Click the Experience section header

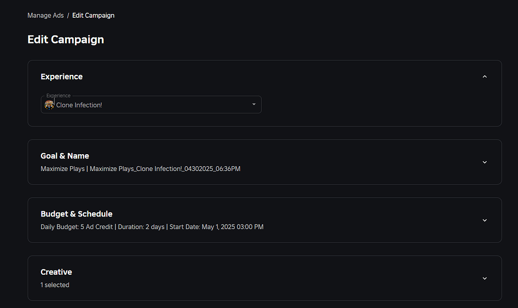(61, 76)
